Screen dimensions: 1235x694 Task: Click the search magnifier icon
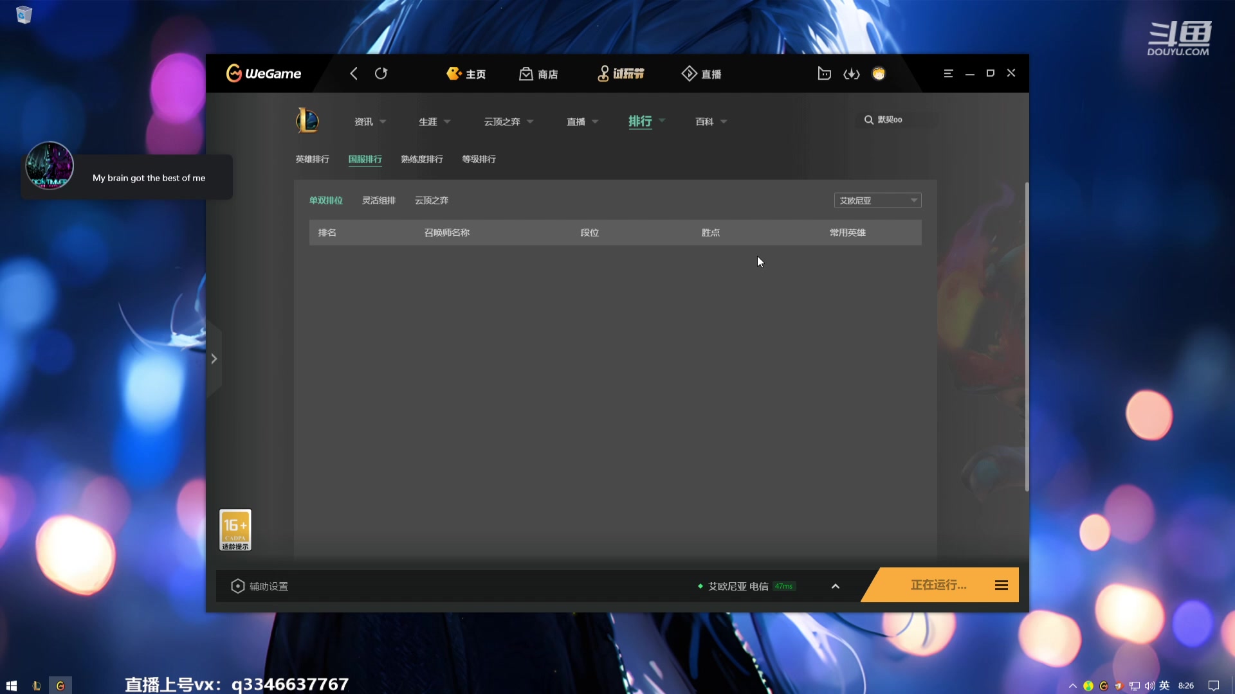pyautogui.click(x=868, y=120)
